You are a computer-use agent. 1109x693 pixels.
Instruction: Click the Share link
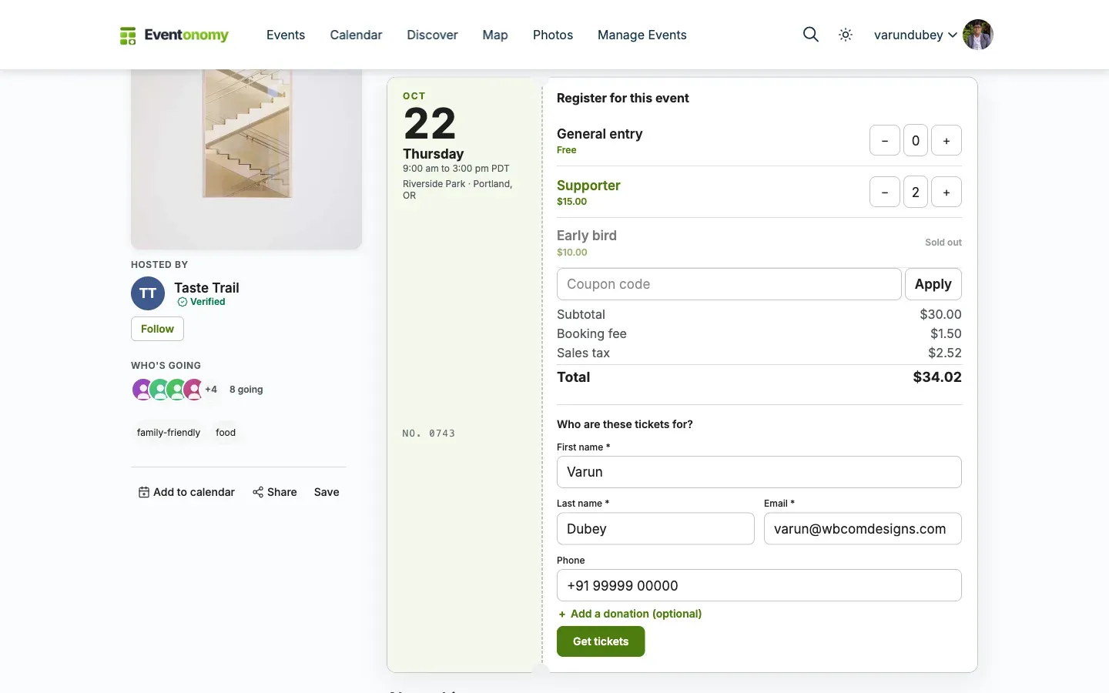[x=274, y=492]
